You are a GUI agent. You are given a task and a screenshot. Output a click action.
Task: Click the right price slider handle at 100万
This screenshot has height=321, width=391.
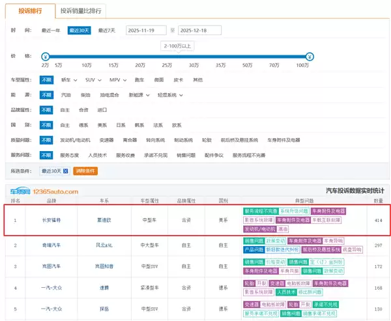point(310,56)
